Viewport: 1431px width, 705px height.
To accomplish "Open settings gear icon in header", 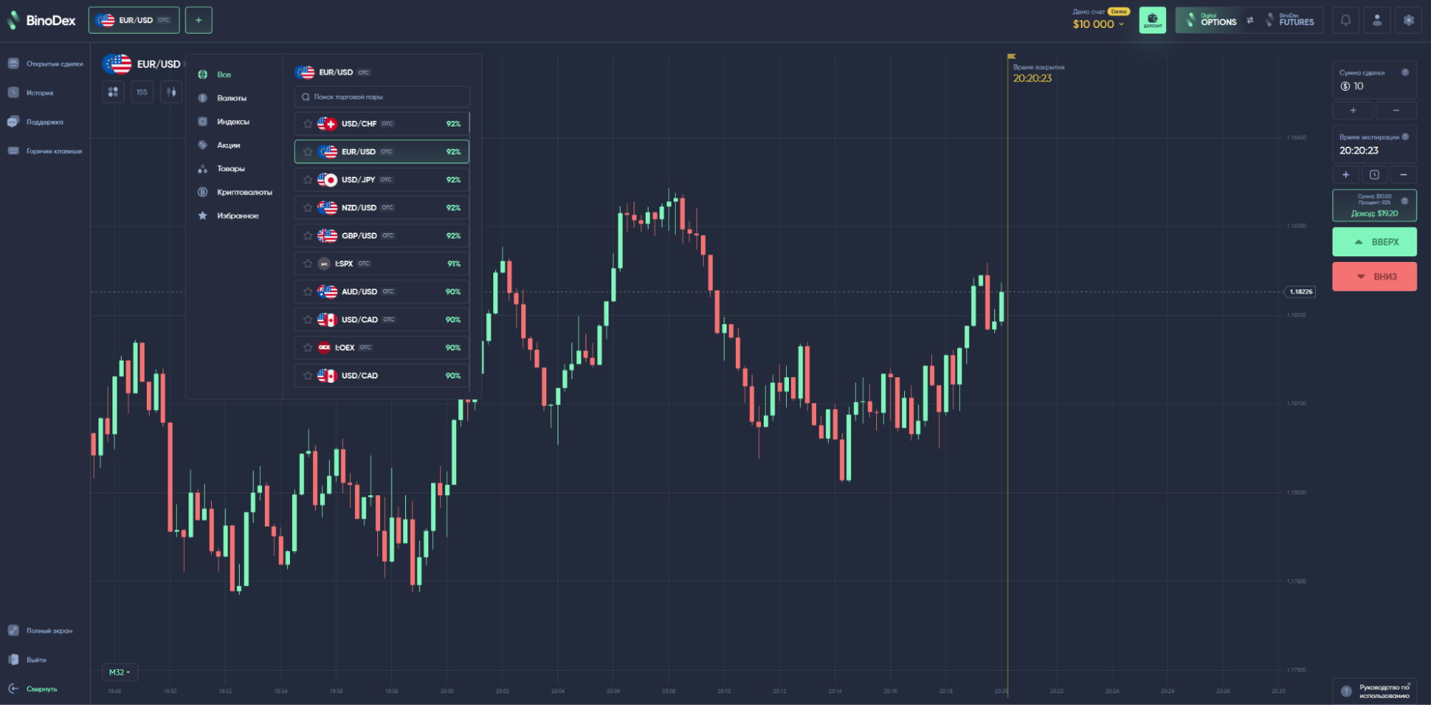I will (1409, 20).
